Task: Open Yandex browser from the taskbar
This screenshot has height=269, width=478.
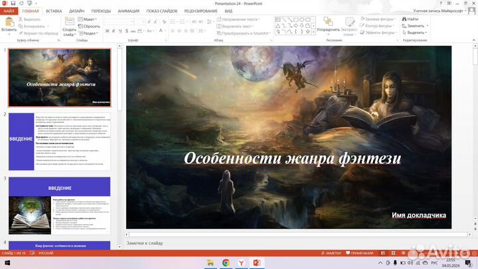Action: [x=242, y=263]
